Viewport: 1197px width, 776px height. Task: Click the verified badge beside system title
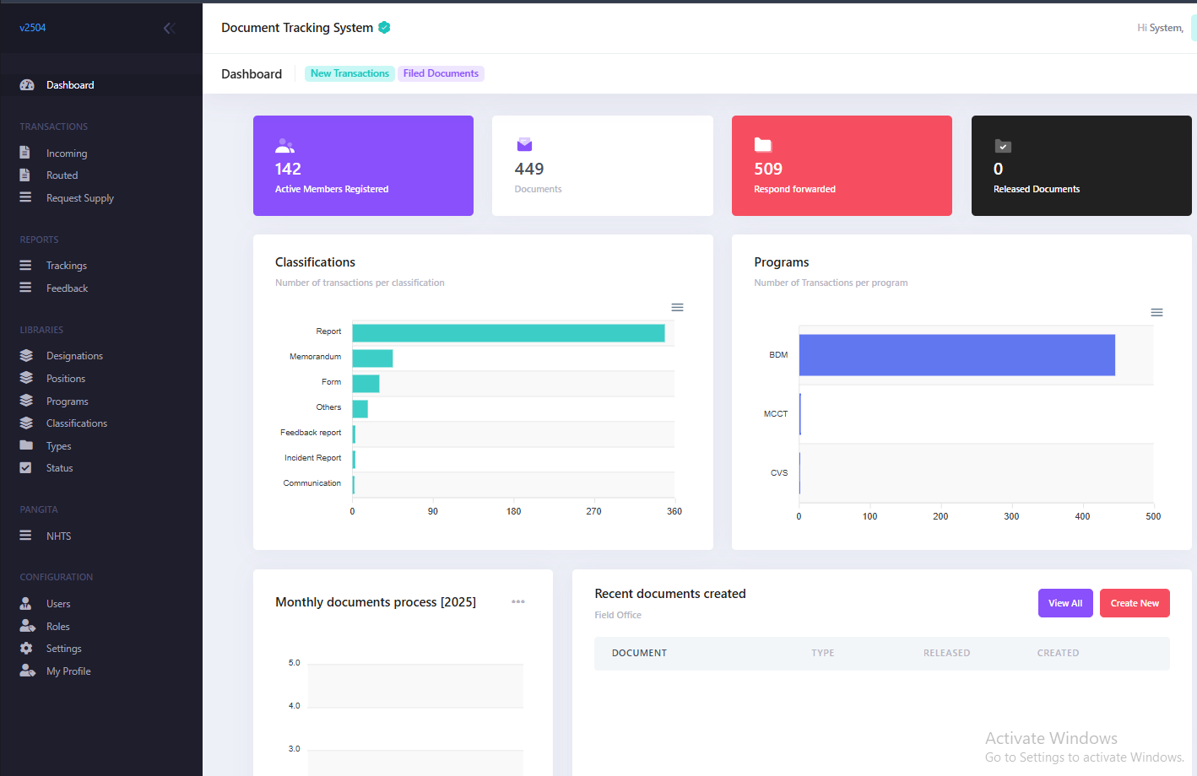pyautogui.click(x=384, y=28)
